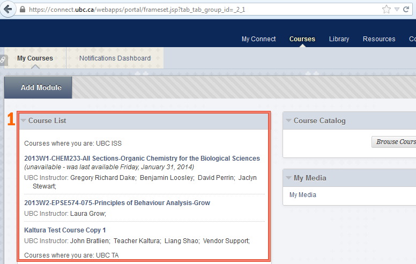Open the My Media link

[x=303, y=195]
